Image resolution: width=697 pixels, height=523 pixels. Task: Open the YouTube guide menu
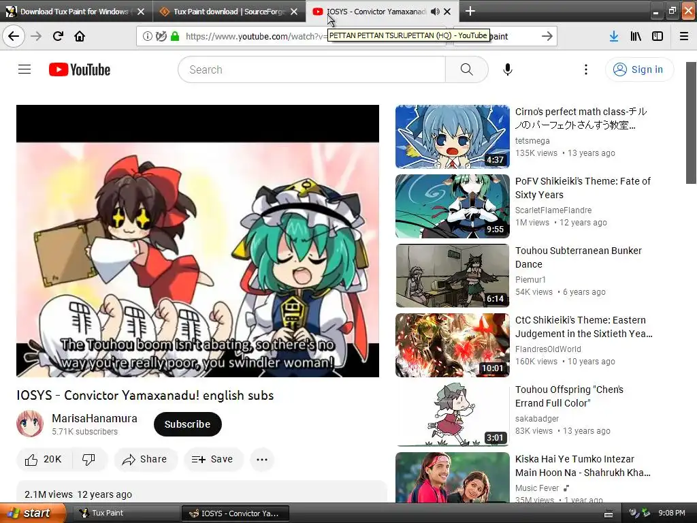[25, 69]
